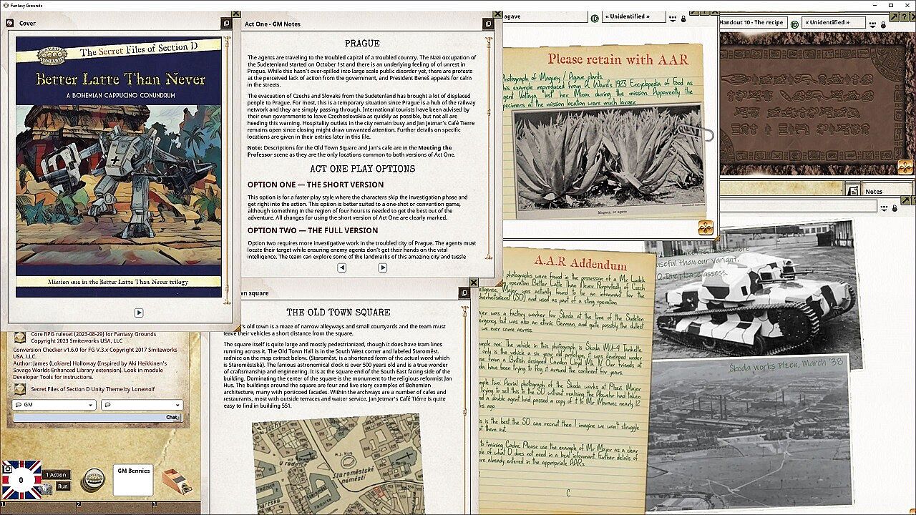The image size is (916, 515).
Task: Grab a benny from the bennies stack
Action: pyautogui.click(x=92, y=479)
